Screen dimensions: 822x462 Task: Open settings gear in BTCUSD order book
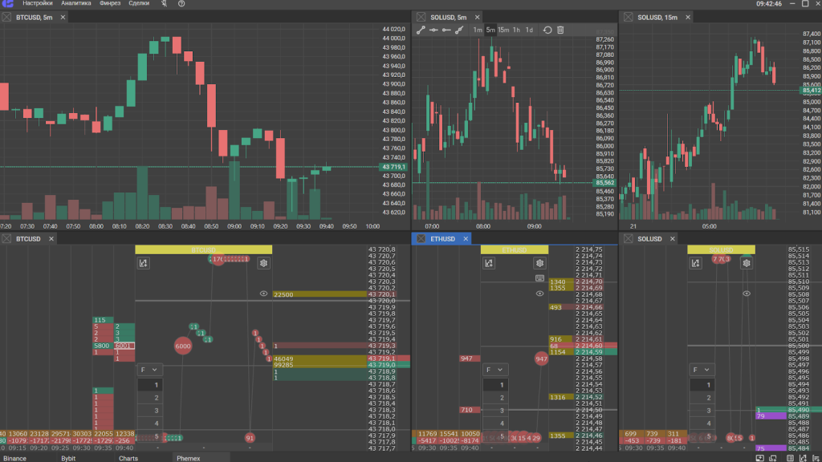pos(263,263)
